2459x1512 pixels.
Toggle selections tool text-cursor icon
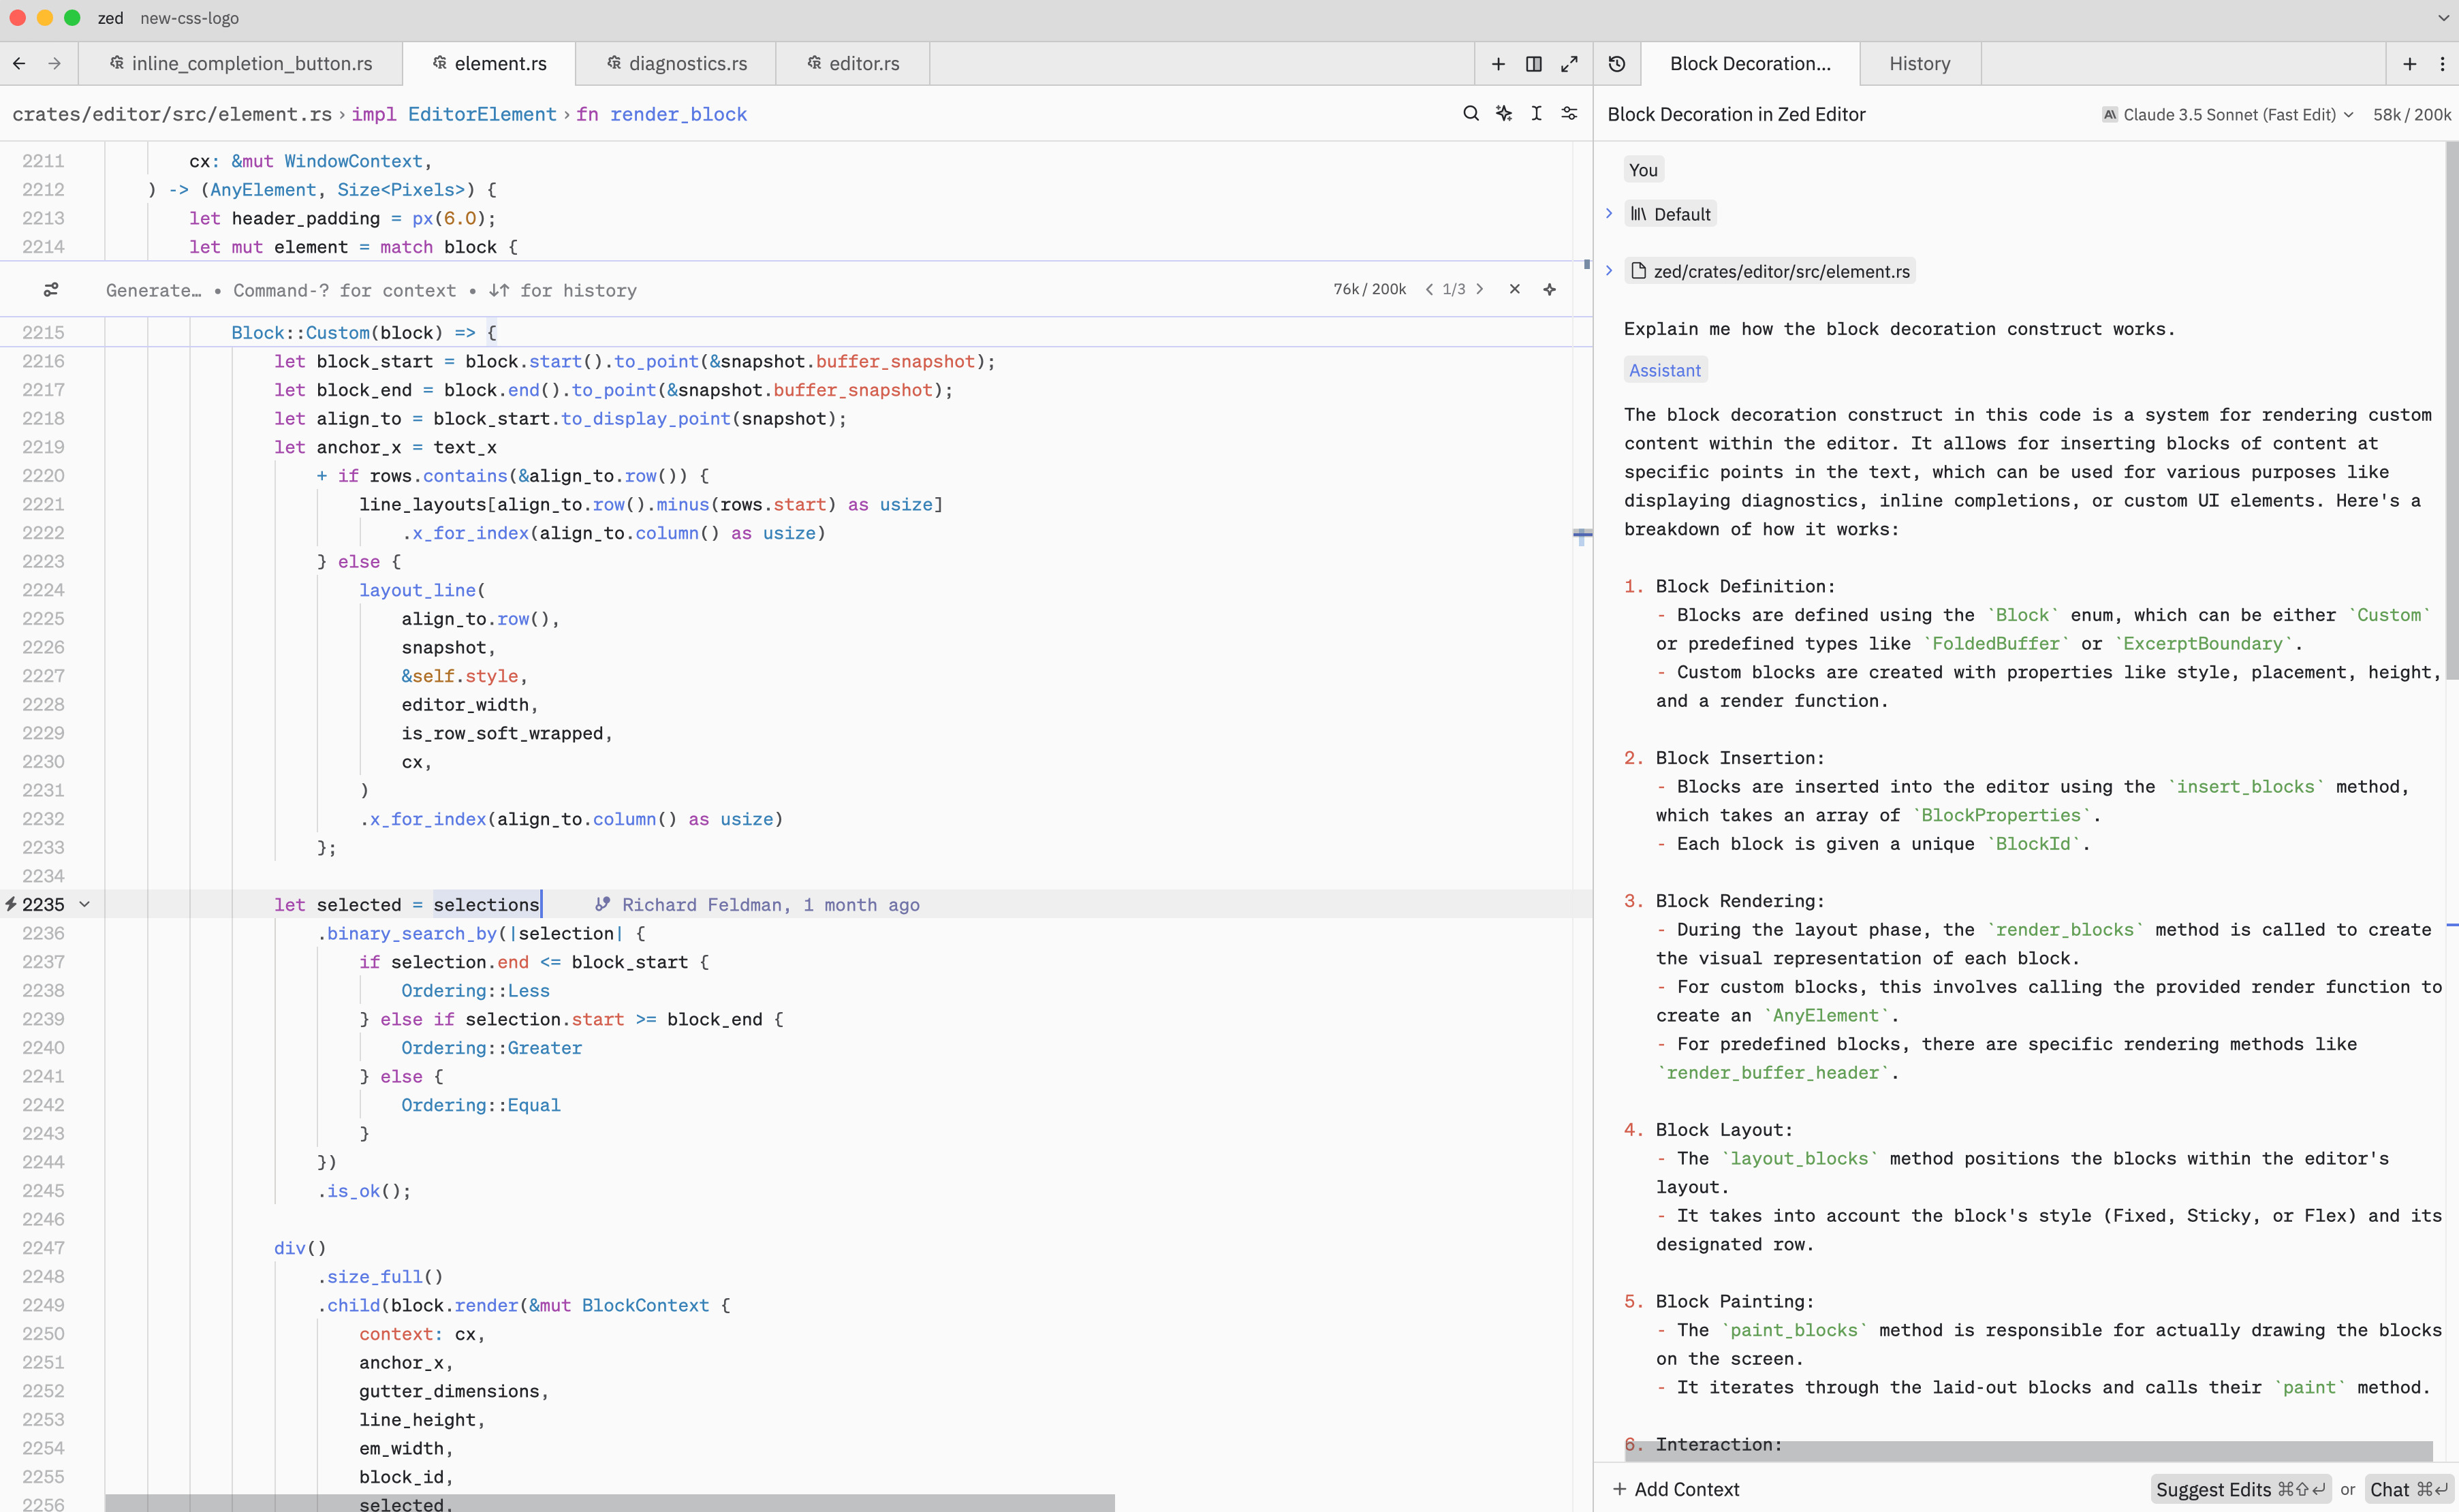tap(1536, 114)
